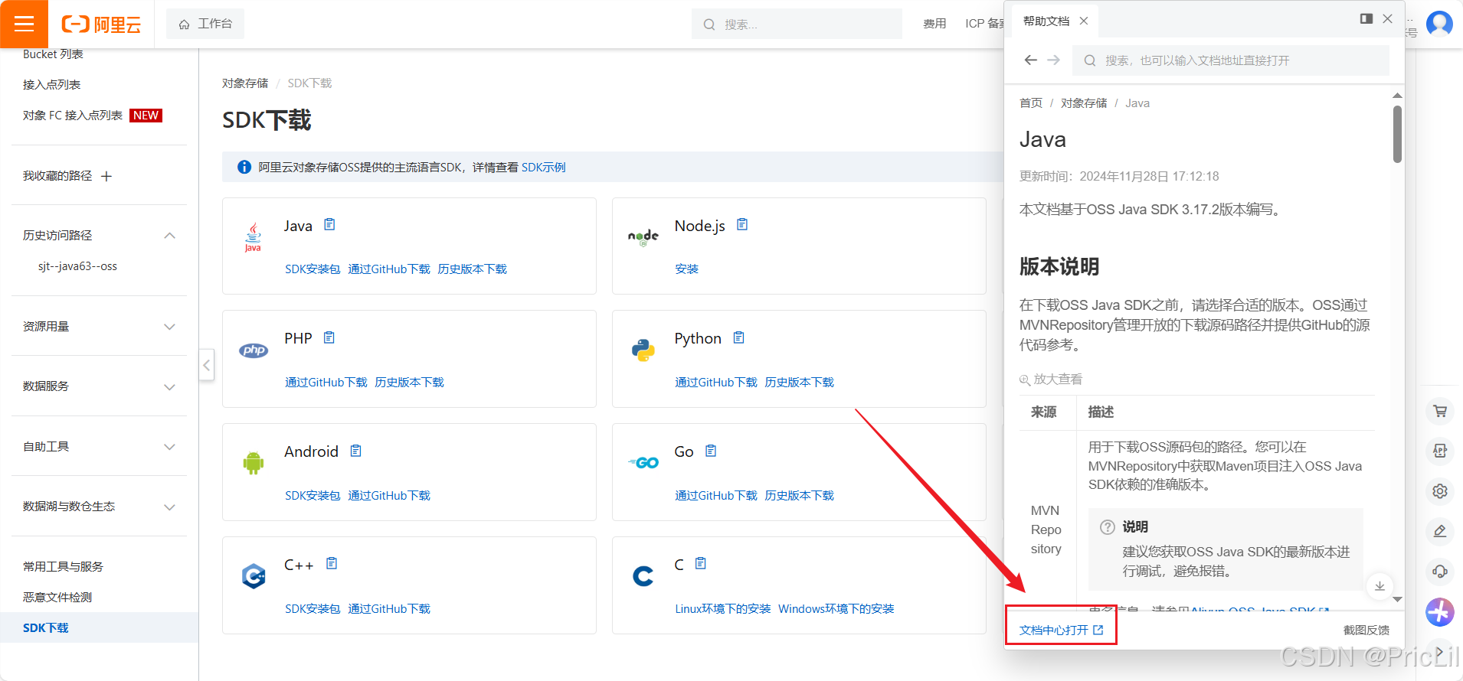Click the 放大查看 zoom icon
Screen dimensions: 1463x681
(1025, 380)
